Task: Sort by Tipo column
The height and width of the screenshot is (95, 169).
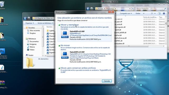Action: (161, 17)
